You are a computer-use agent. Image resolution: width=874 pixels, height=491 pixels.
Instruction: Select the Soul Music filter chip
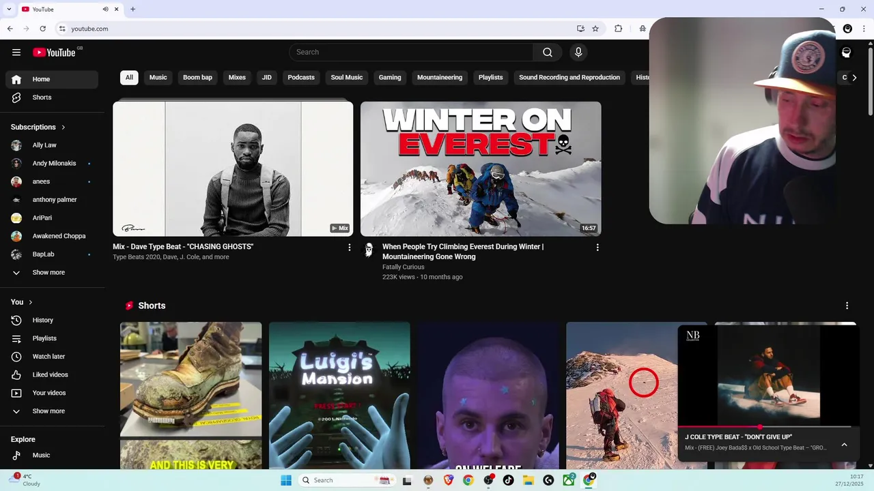pos(347,78)
